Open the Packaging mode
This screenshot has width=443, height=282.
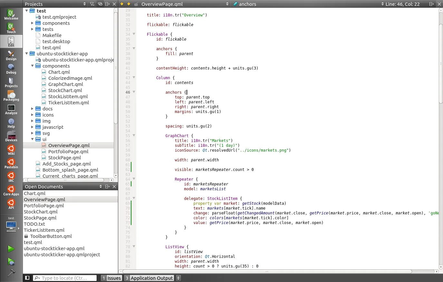pos(11,96)
